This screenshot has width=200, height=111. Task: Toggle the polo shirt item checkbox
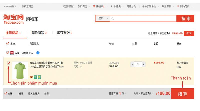coord(9,63)
